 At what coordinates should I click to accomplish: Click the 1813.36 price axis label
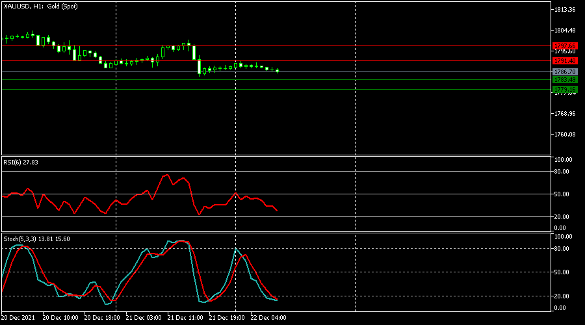click(x=565, y=10)
